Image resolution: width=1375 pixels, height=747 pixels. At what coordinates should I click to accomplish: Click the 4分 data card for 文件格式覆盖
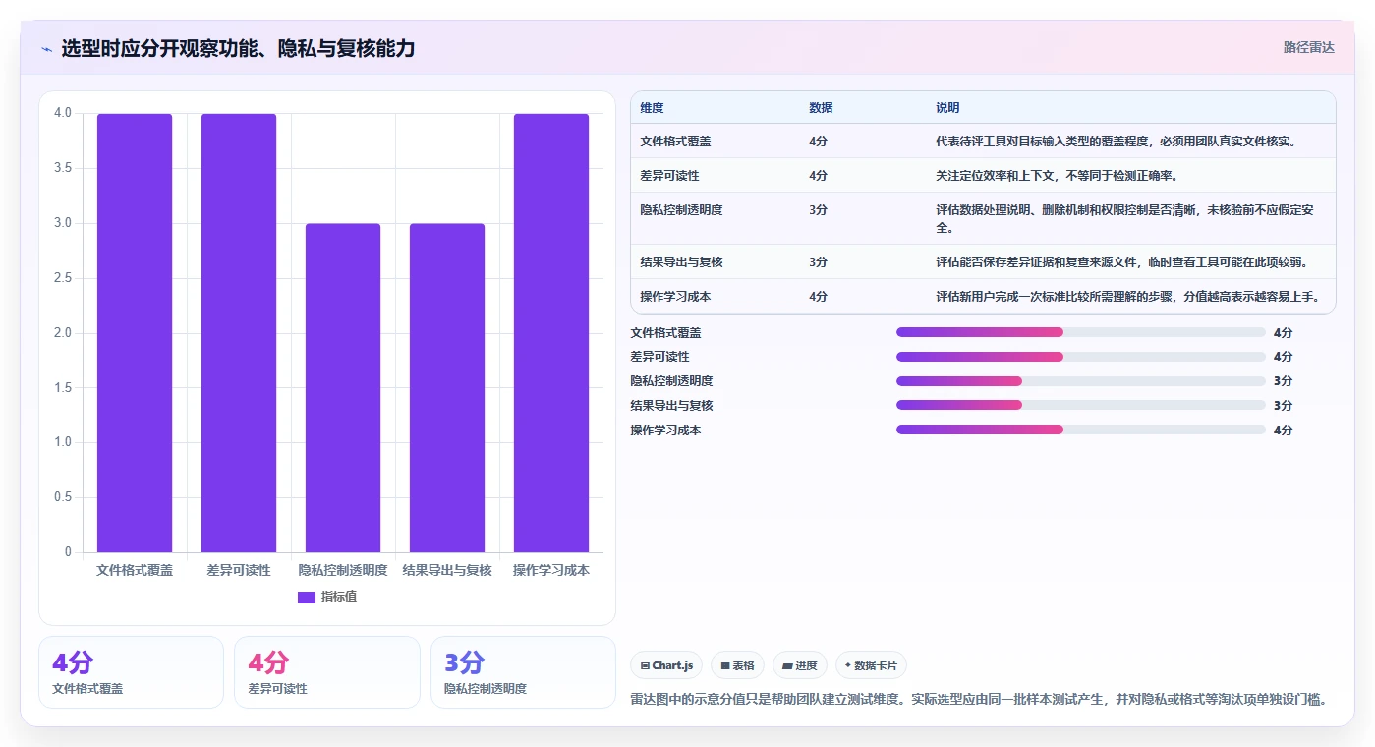pyautogui.click(x=131, y=672)
